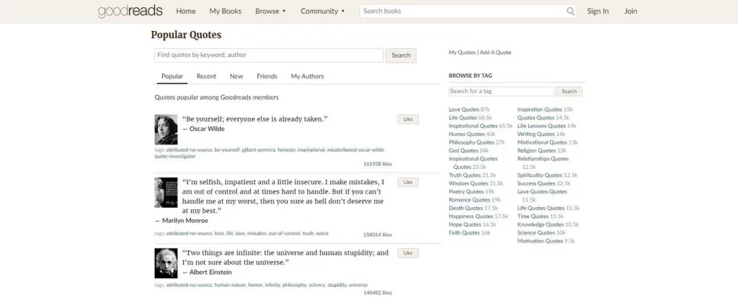
Task: Browse Happiness Quotes tag
Action: click(x=471, y=216)
